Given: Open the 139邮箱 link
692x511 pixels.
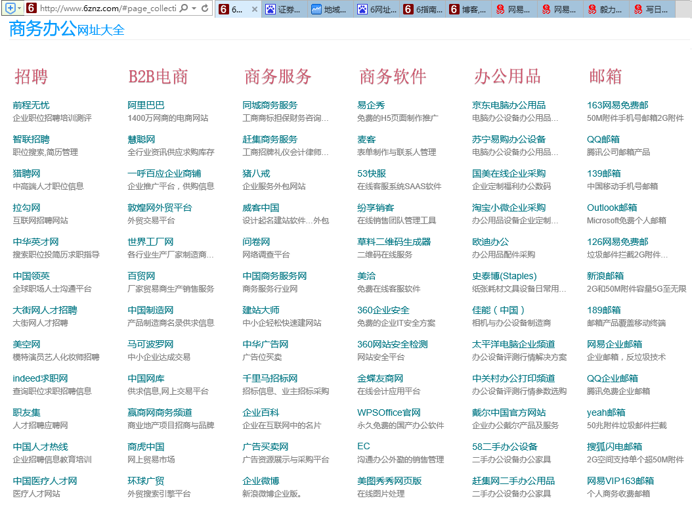Looking at the screenshot, I should click(x=603, y=173).
